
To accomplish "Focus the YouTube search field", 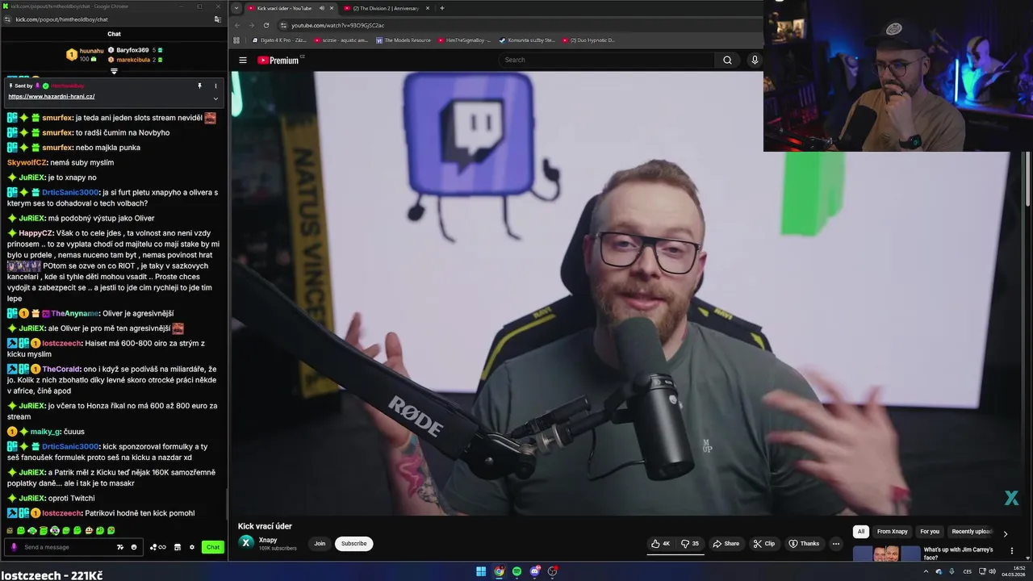I will point(607,60).
